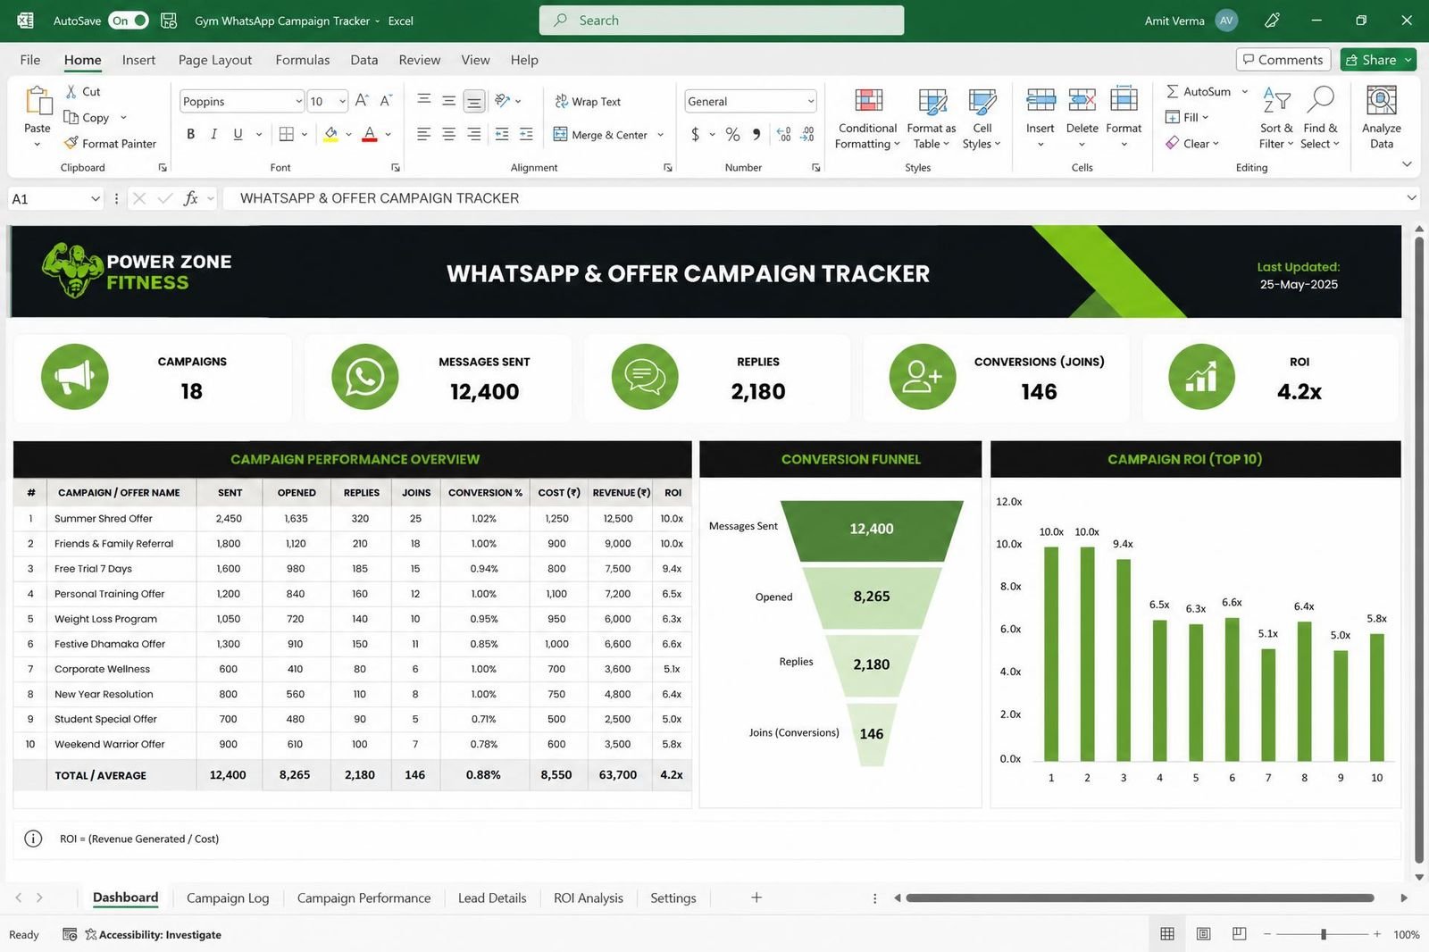Open Sort & Filter
Viewport: 1429px width, 952px height.
(x=1276, y=119)
